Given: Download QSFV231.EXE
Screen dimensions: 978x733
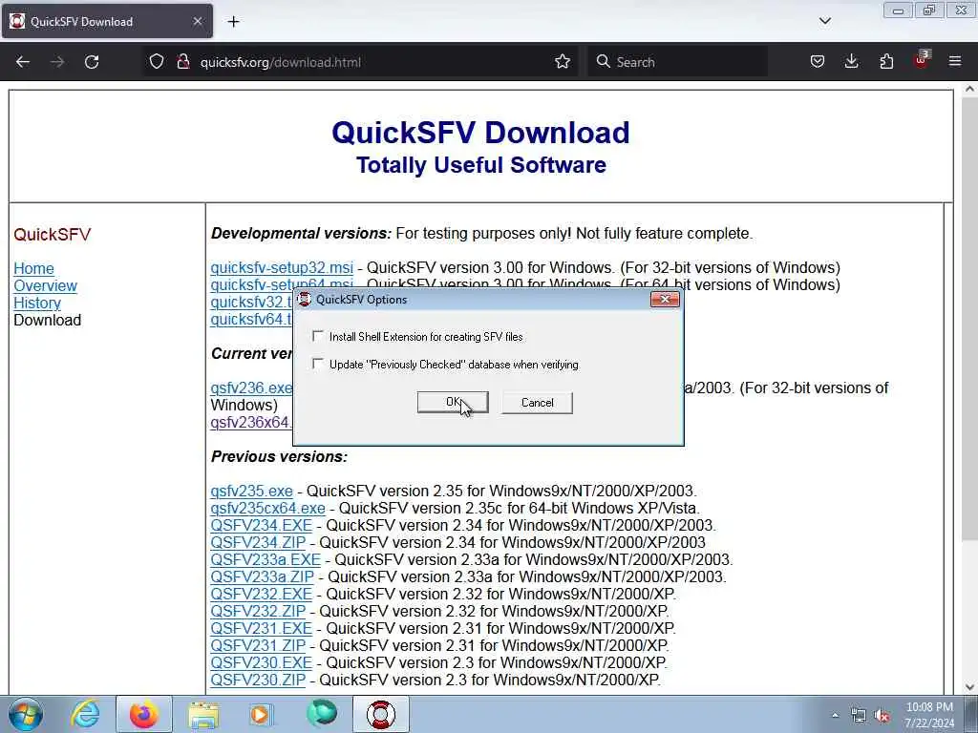Looking at the screenshot, I should [261, 628].
